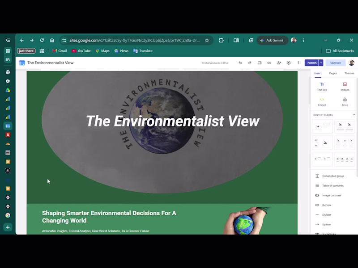The width and height of the screenshot is (358, 268).
Task: Switch to Google Drive sidebar tab
Action: coord(8,90)
